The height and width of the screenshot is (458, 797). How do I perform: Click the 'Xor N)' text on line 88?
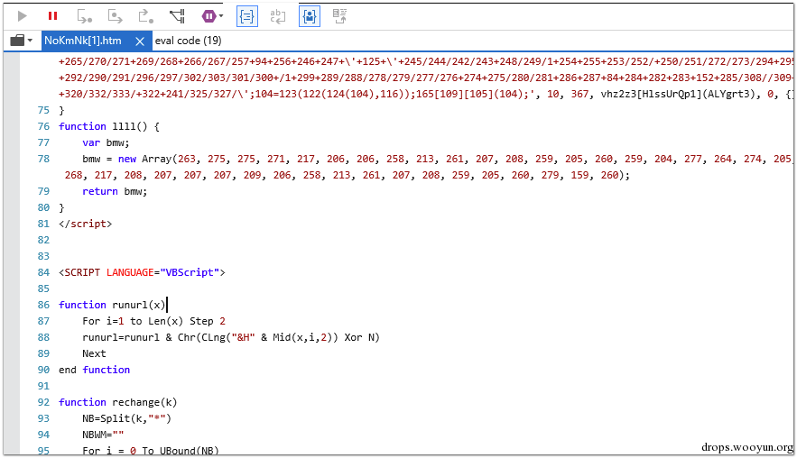click(362, 337)
